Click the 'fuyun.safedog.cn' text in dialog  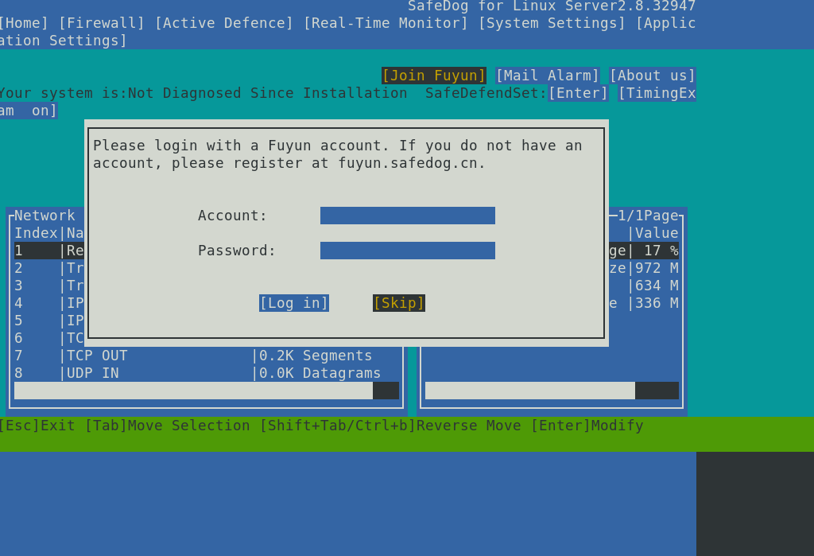point(408,163)
